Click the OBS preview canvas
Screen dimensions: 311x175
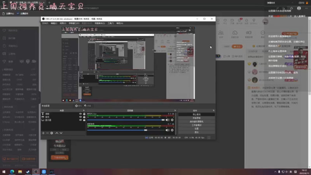click(x=128, y=64)
